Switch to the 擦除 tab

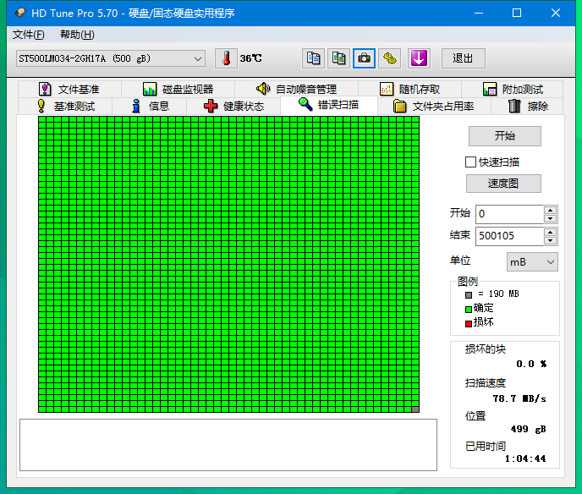tap(528, 106)
